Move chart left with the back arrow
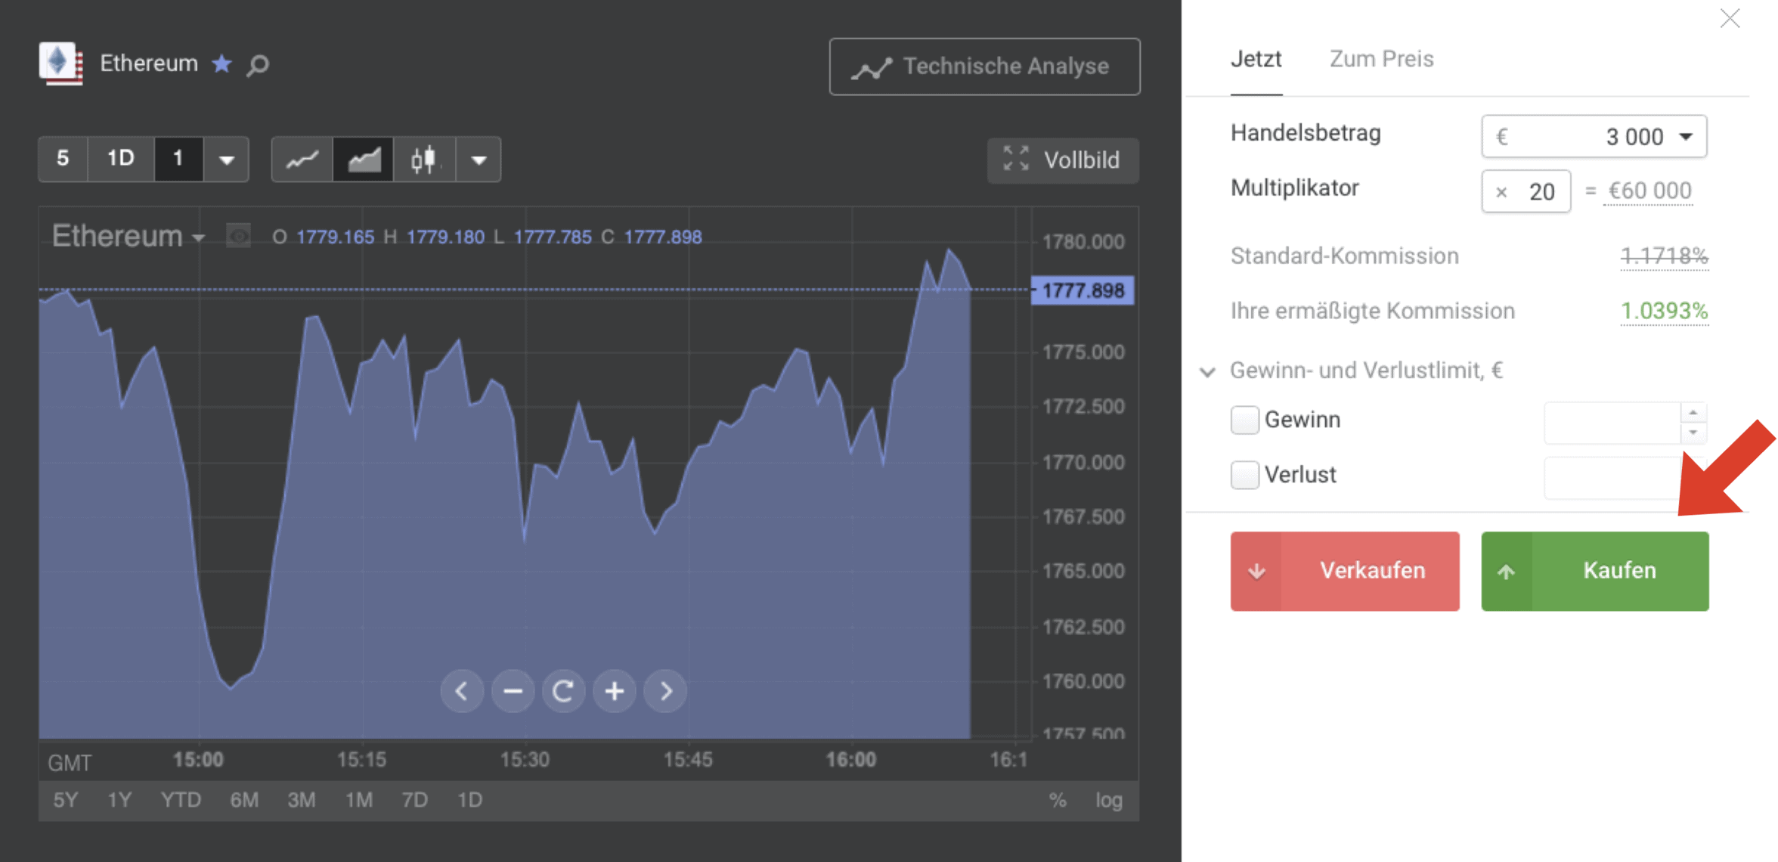The width and height of the screenshot is (1778, 862). click(462, 691)
